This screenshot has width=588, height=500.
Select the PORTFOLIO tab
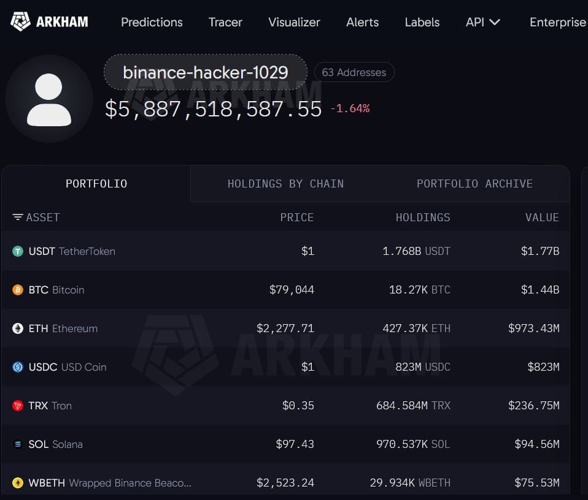pos(96,183)
